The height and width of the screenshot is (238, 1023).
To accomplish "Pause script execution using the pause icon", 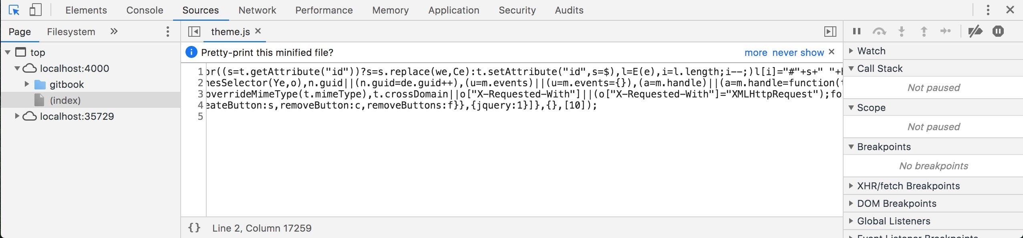I will pos(857,31).
